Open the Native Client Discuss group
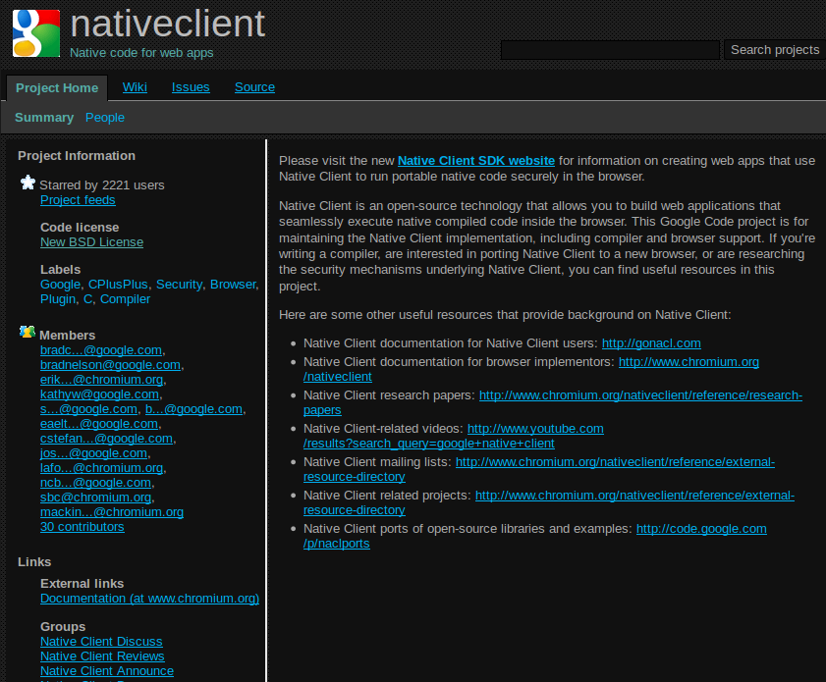 [x=102, y=642]
